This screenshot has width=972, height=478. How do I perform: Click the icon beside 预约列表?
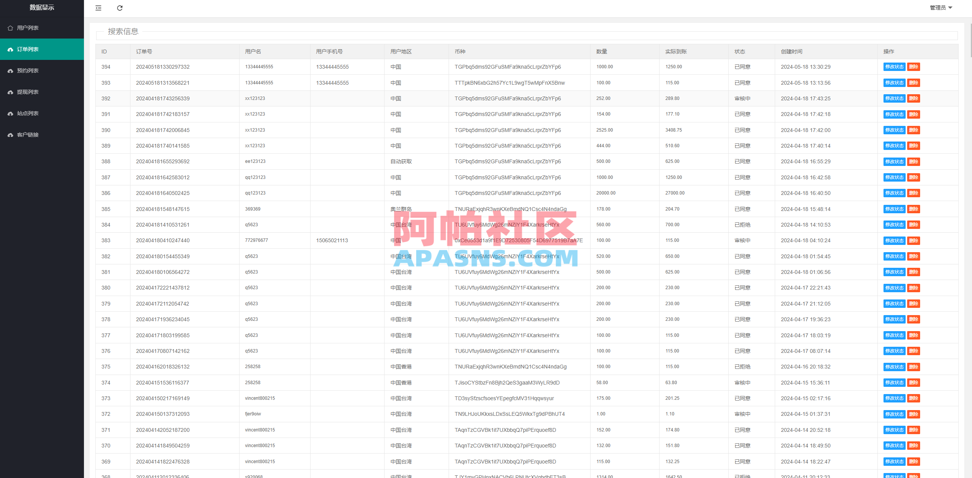coord(10,70)
